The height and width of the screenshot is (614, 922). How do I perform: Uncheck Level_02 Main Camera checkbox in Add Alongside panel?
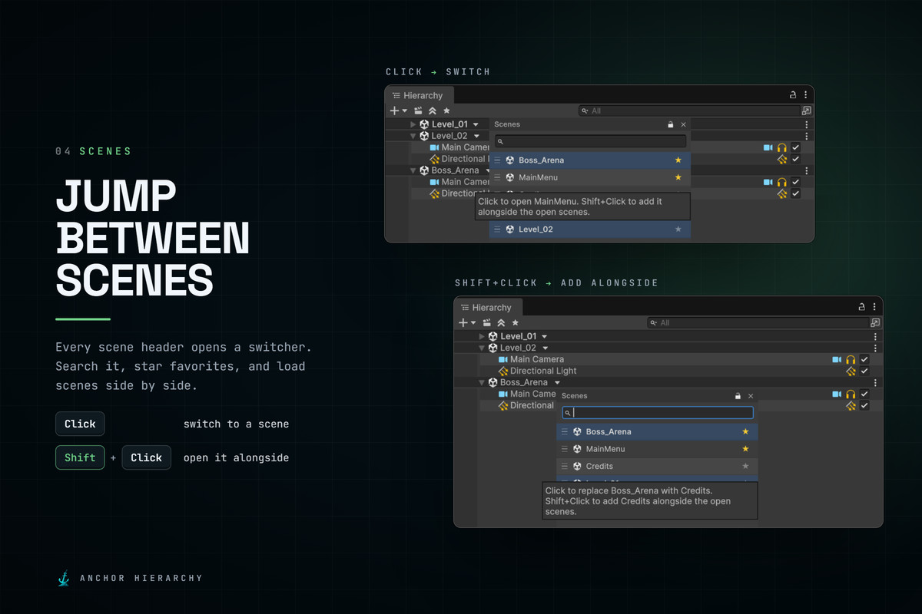click(x=865, y=359)
